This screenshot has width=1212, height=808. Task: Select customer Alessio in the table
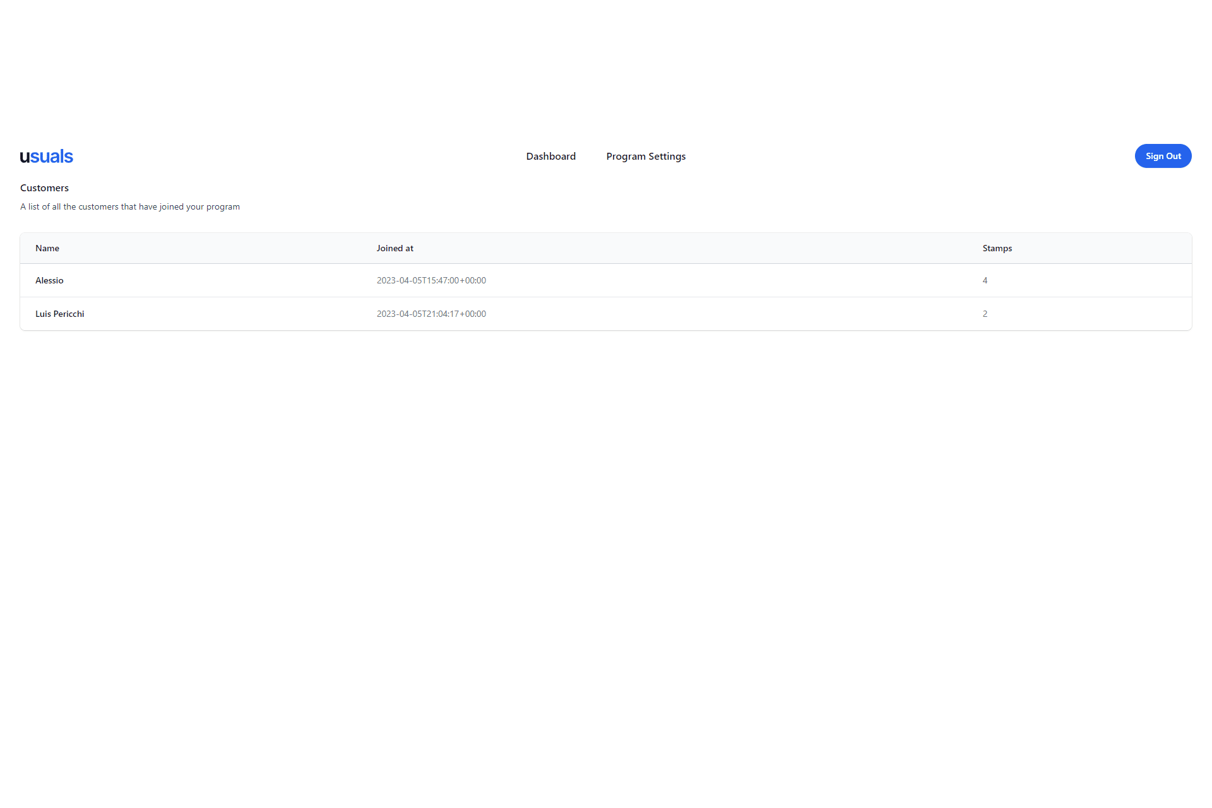coord(49,281)
